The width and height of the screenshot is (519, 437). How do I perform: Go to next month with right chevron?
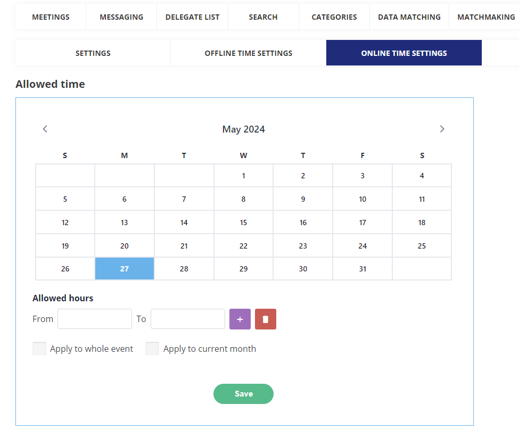pos(442,129)
